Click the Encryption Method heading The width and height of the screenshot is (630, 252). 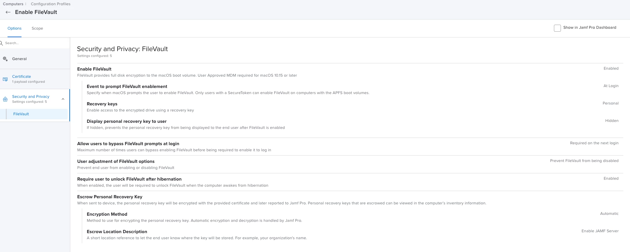(x=107, y=214)
